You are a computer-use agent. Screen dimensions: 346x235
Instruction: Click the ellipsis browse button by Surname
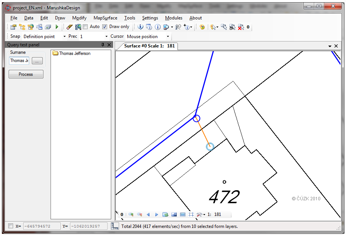pyautogui.click(x=37, y=61)
